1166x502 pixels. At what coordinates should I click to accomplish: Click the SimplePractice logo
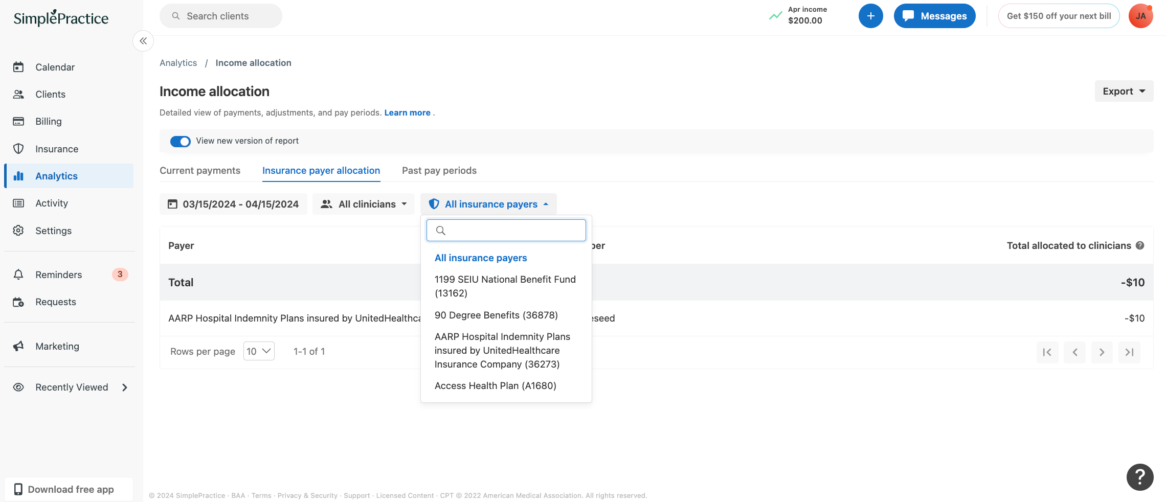click(x=61, y=18)
